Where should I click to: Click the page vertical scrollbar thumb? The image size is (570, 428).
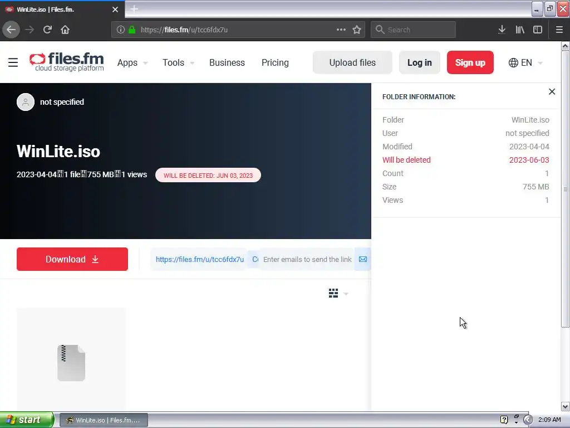pos(566,189)
